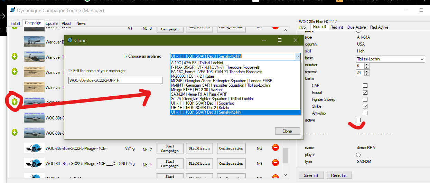Pick Mi-8MT Georgian SAR Helicopter Squadron
This screenshot has height=183, width=430.
click(x=235, y=85)
